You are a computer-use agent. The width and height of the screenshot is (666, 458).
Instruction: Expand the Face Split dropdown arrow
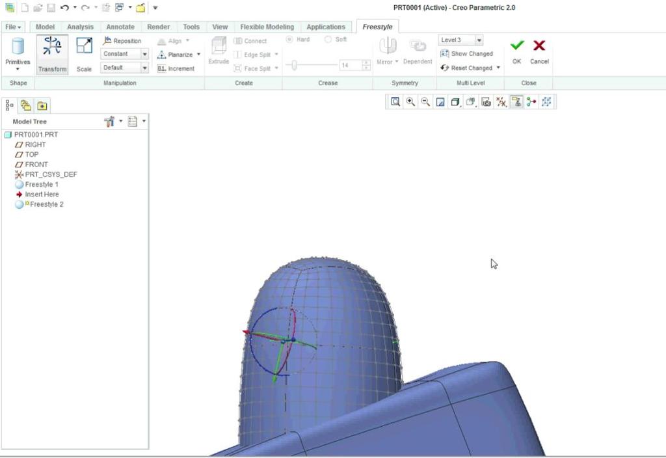coord(276,68)
